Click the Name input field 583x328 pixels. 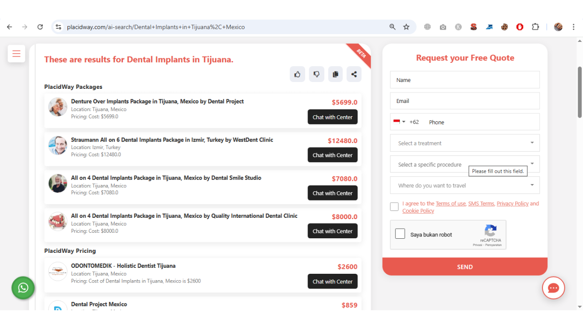pos(465,79)
